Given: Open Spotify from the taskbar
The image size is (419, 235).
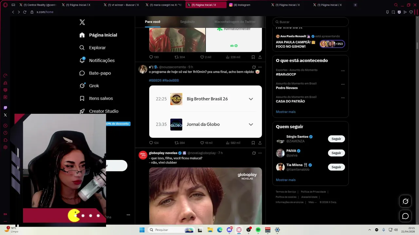Looking at the screenshot, I should tap(258, 230).
